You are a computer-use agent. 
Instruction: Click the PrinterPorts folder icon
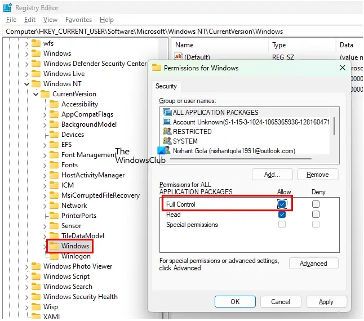[54, 216]
